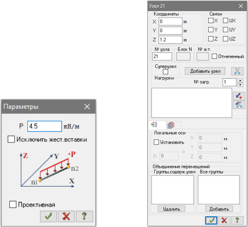
Task: Click the delete load icon below add load
Action: pos(238,104)
